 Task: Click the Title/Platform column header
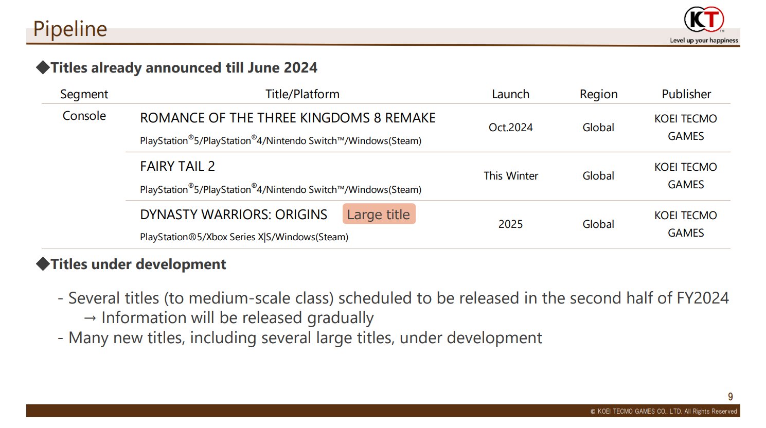302,94
